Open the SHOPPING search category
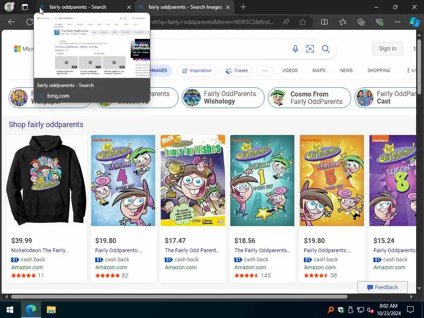424x318 pixels. click(378, 70)
